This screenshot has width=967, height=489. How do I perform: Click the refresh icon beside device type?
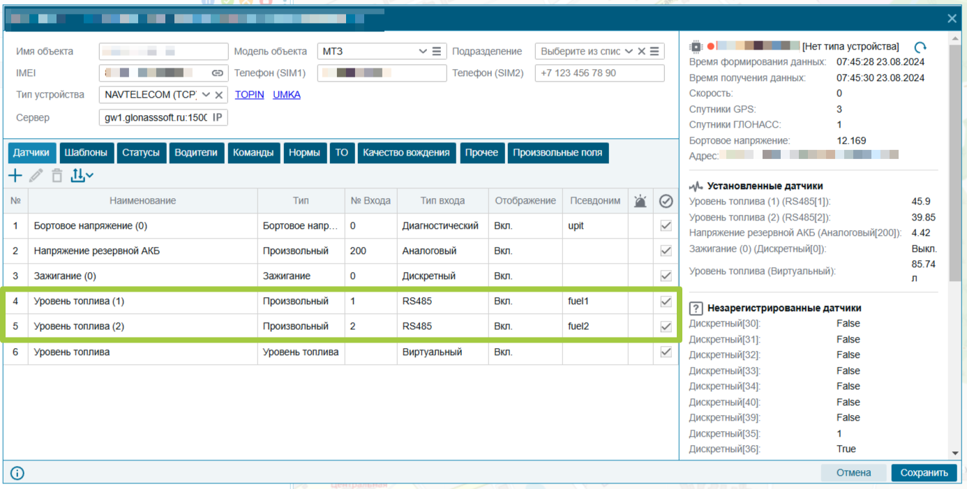(920, 47)
